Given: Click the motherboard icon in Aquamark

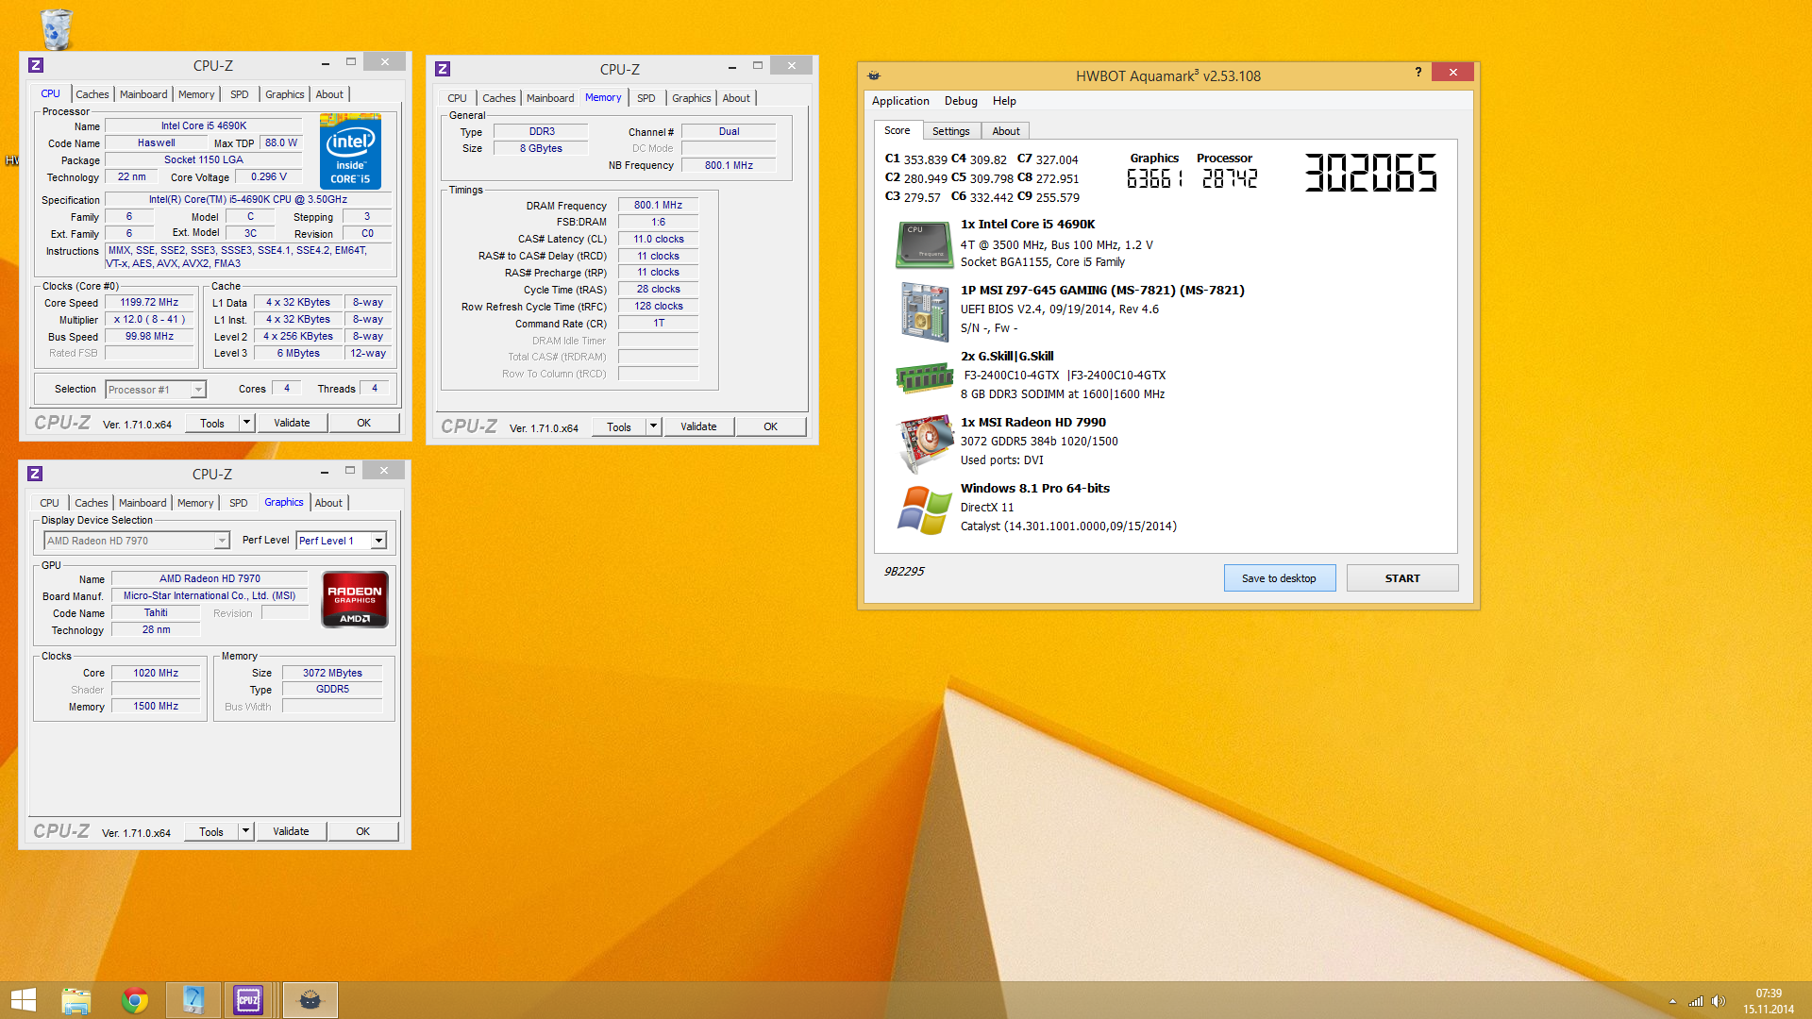Looking at the screenshot, I should coord(923,311).
